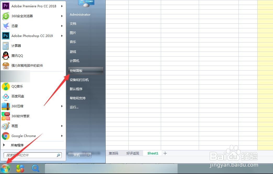Expand 360压缩 jump list arrow
The height and width of the screenshot is (174, 273).
(62, 106)
